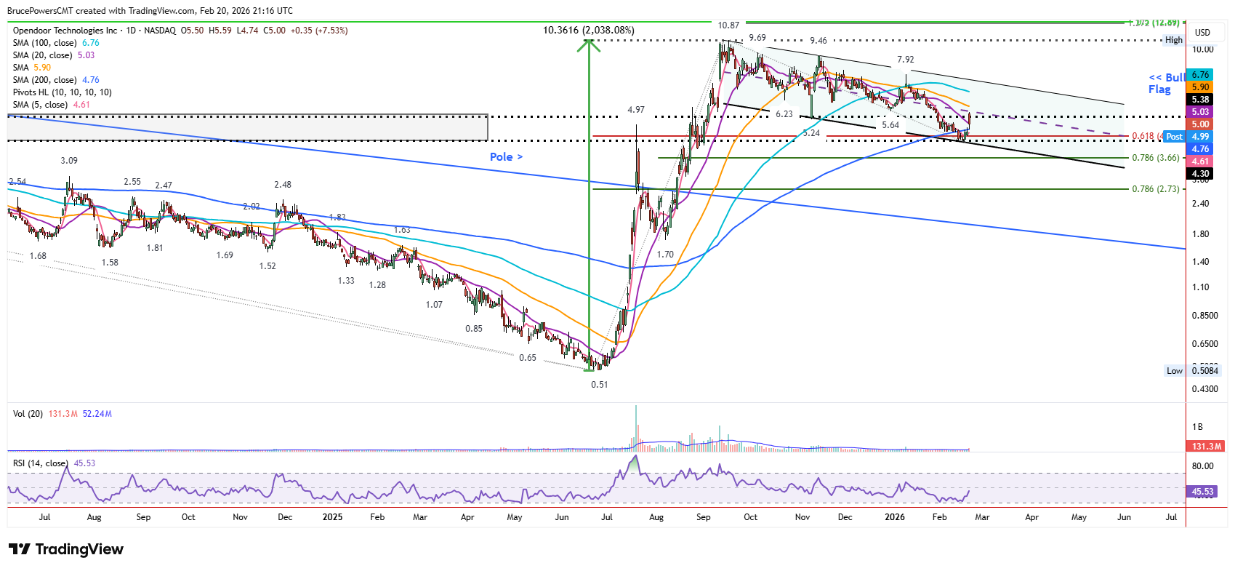Click the 2025 label on time axis
The image size is (1235, 571).
[332, 517]
